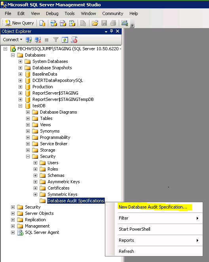Click the New Query toolbar button
This screenshot has height=262, width=209.
(19, 23)
